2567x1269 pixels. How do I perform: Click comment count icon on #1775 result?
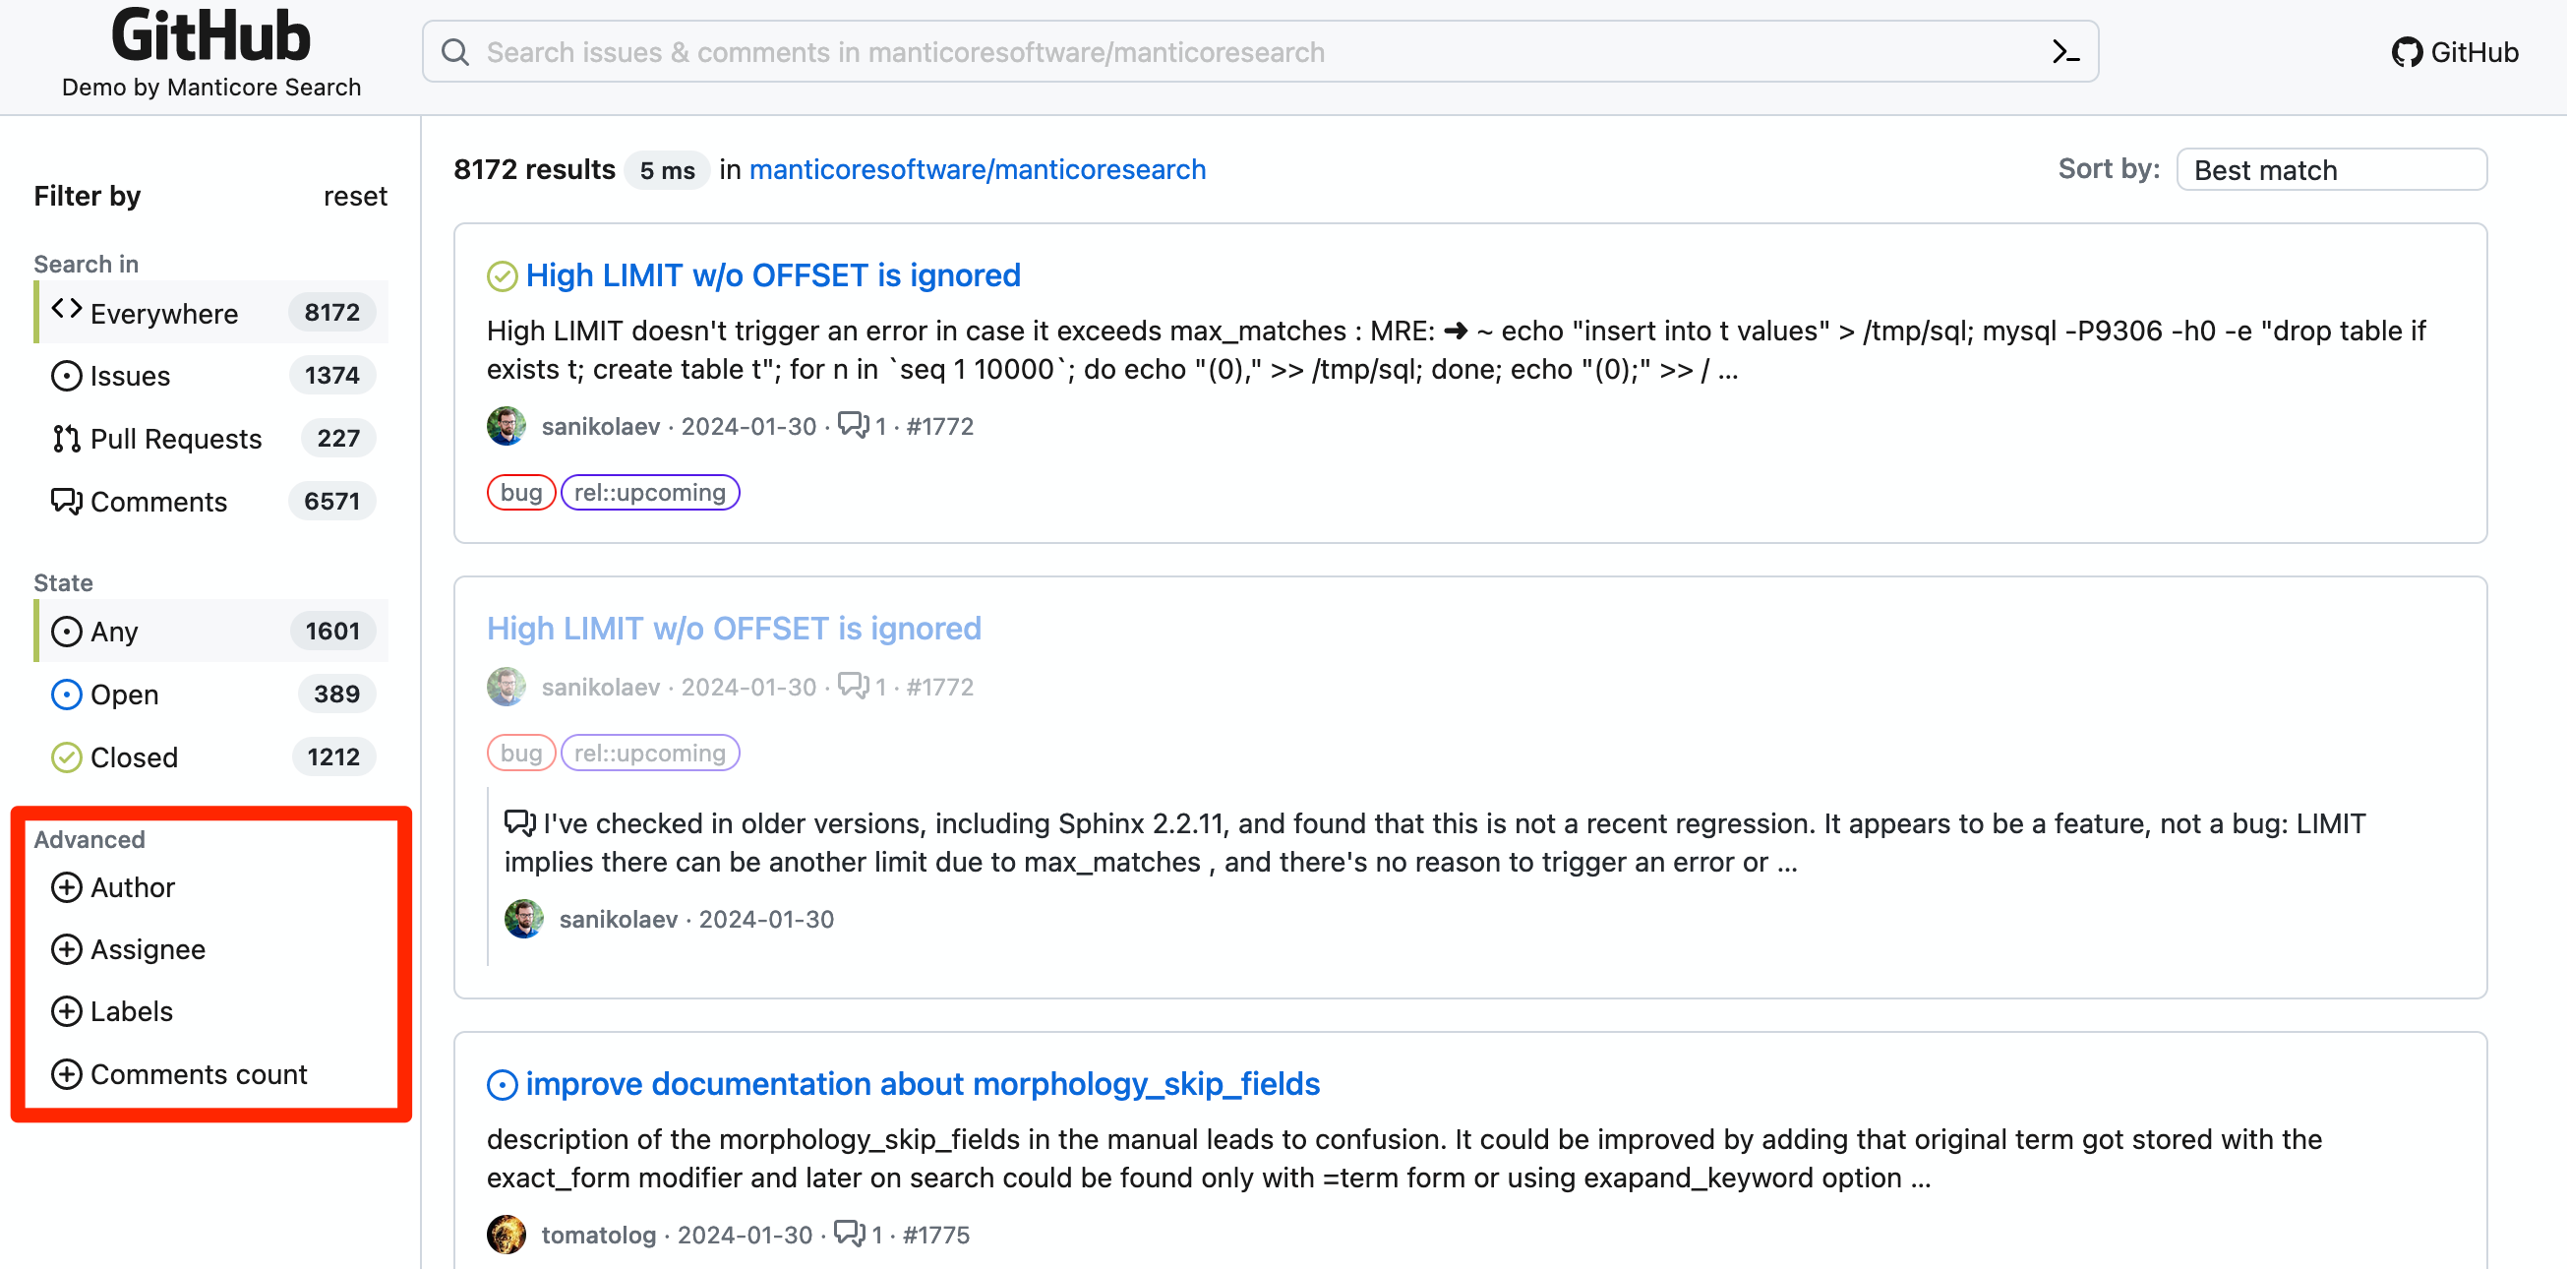(849, 1234)
